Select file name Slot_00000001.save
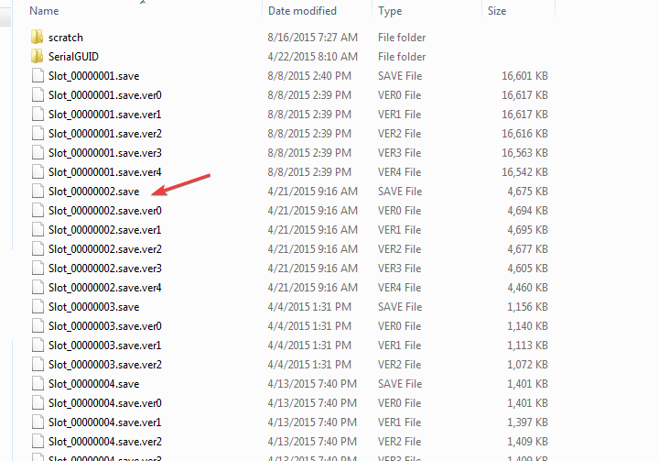This screenshot has height=461, width=658. coord(93,76)
